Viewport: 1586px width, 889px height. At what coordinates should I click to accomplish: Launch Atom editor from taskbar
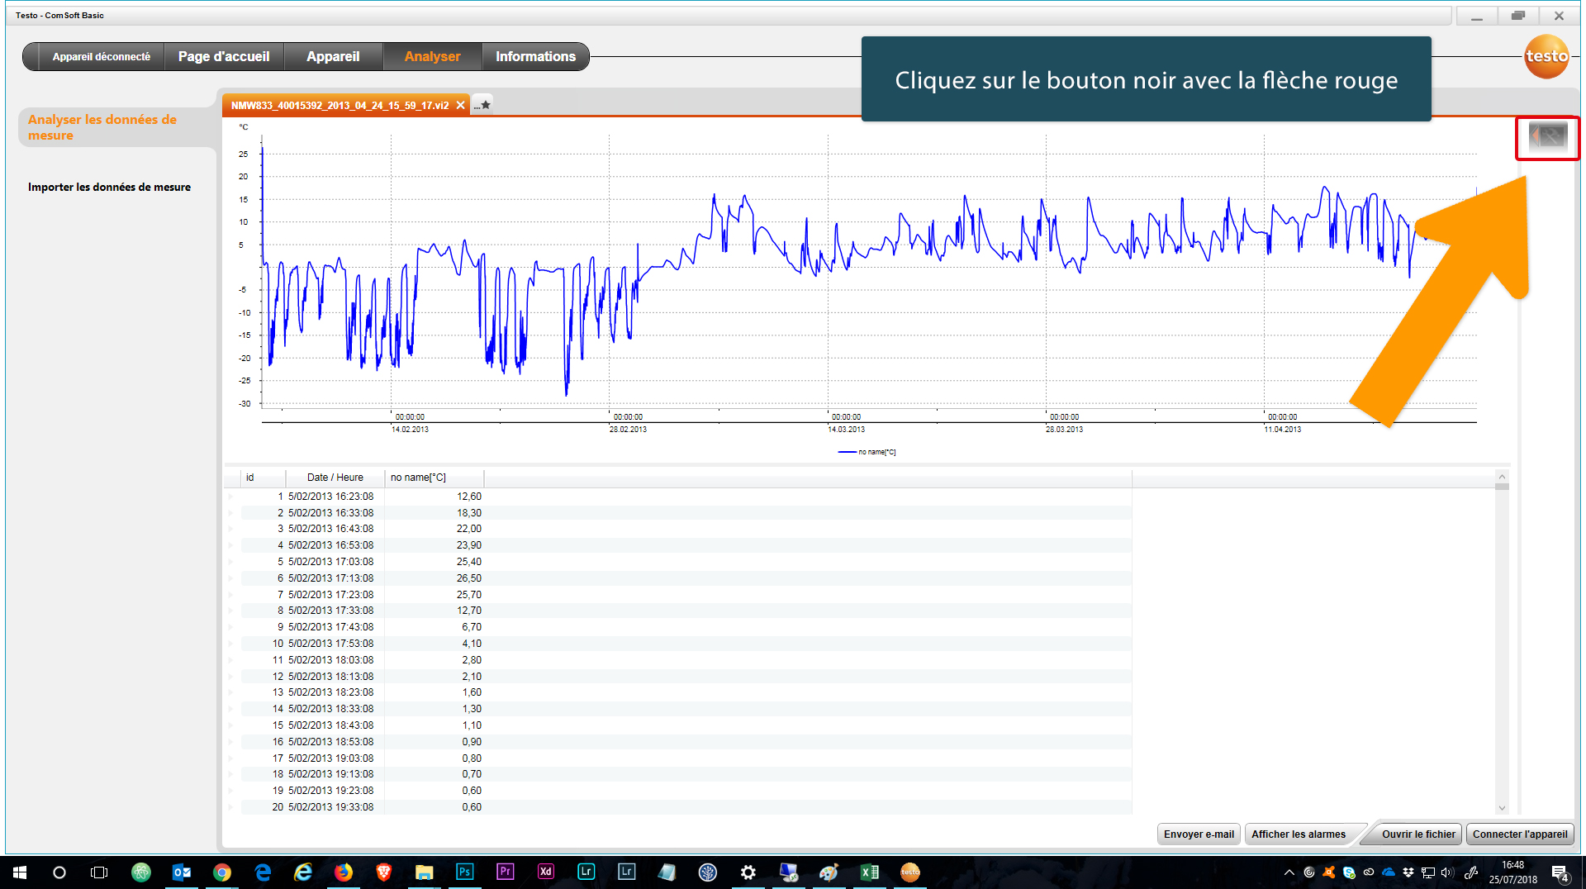(x=141, y=872)
